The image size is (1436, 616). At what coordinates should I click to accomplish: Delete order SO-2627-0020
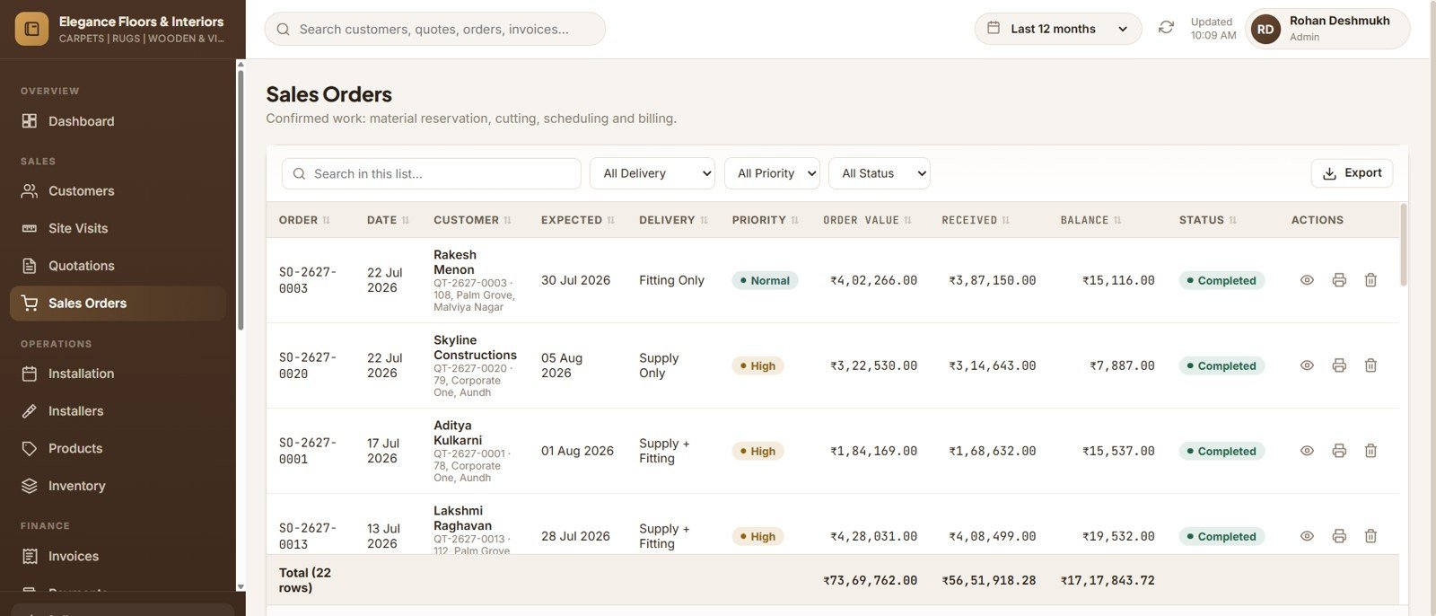pos(1370,365)
